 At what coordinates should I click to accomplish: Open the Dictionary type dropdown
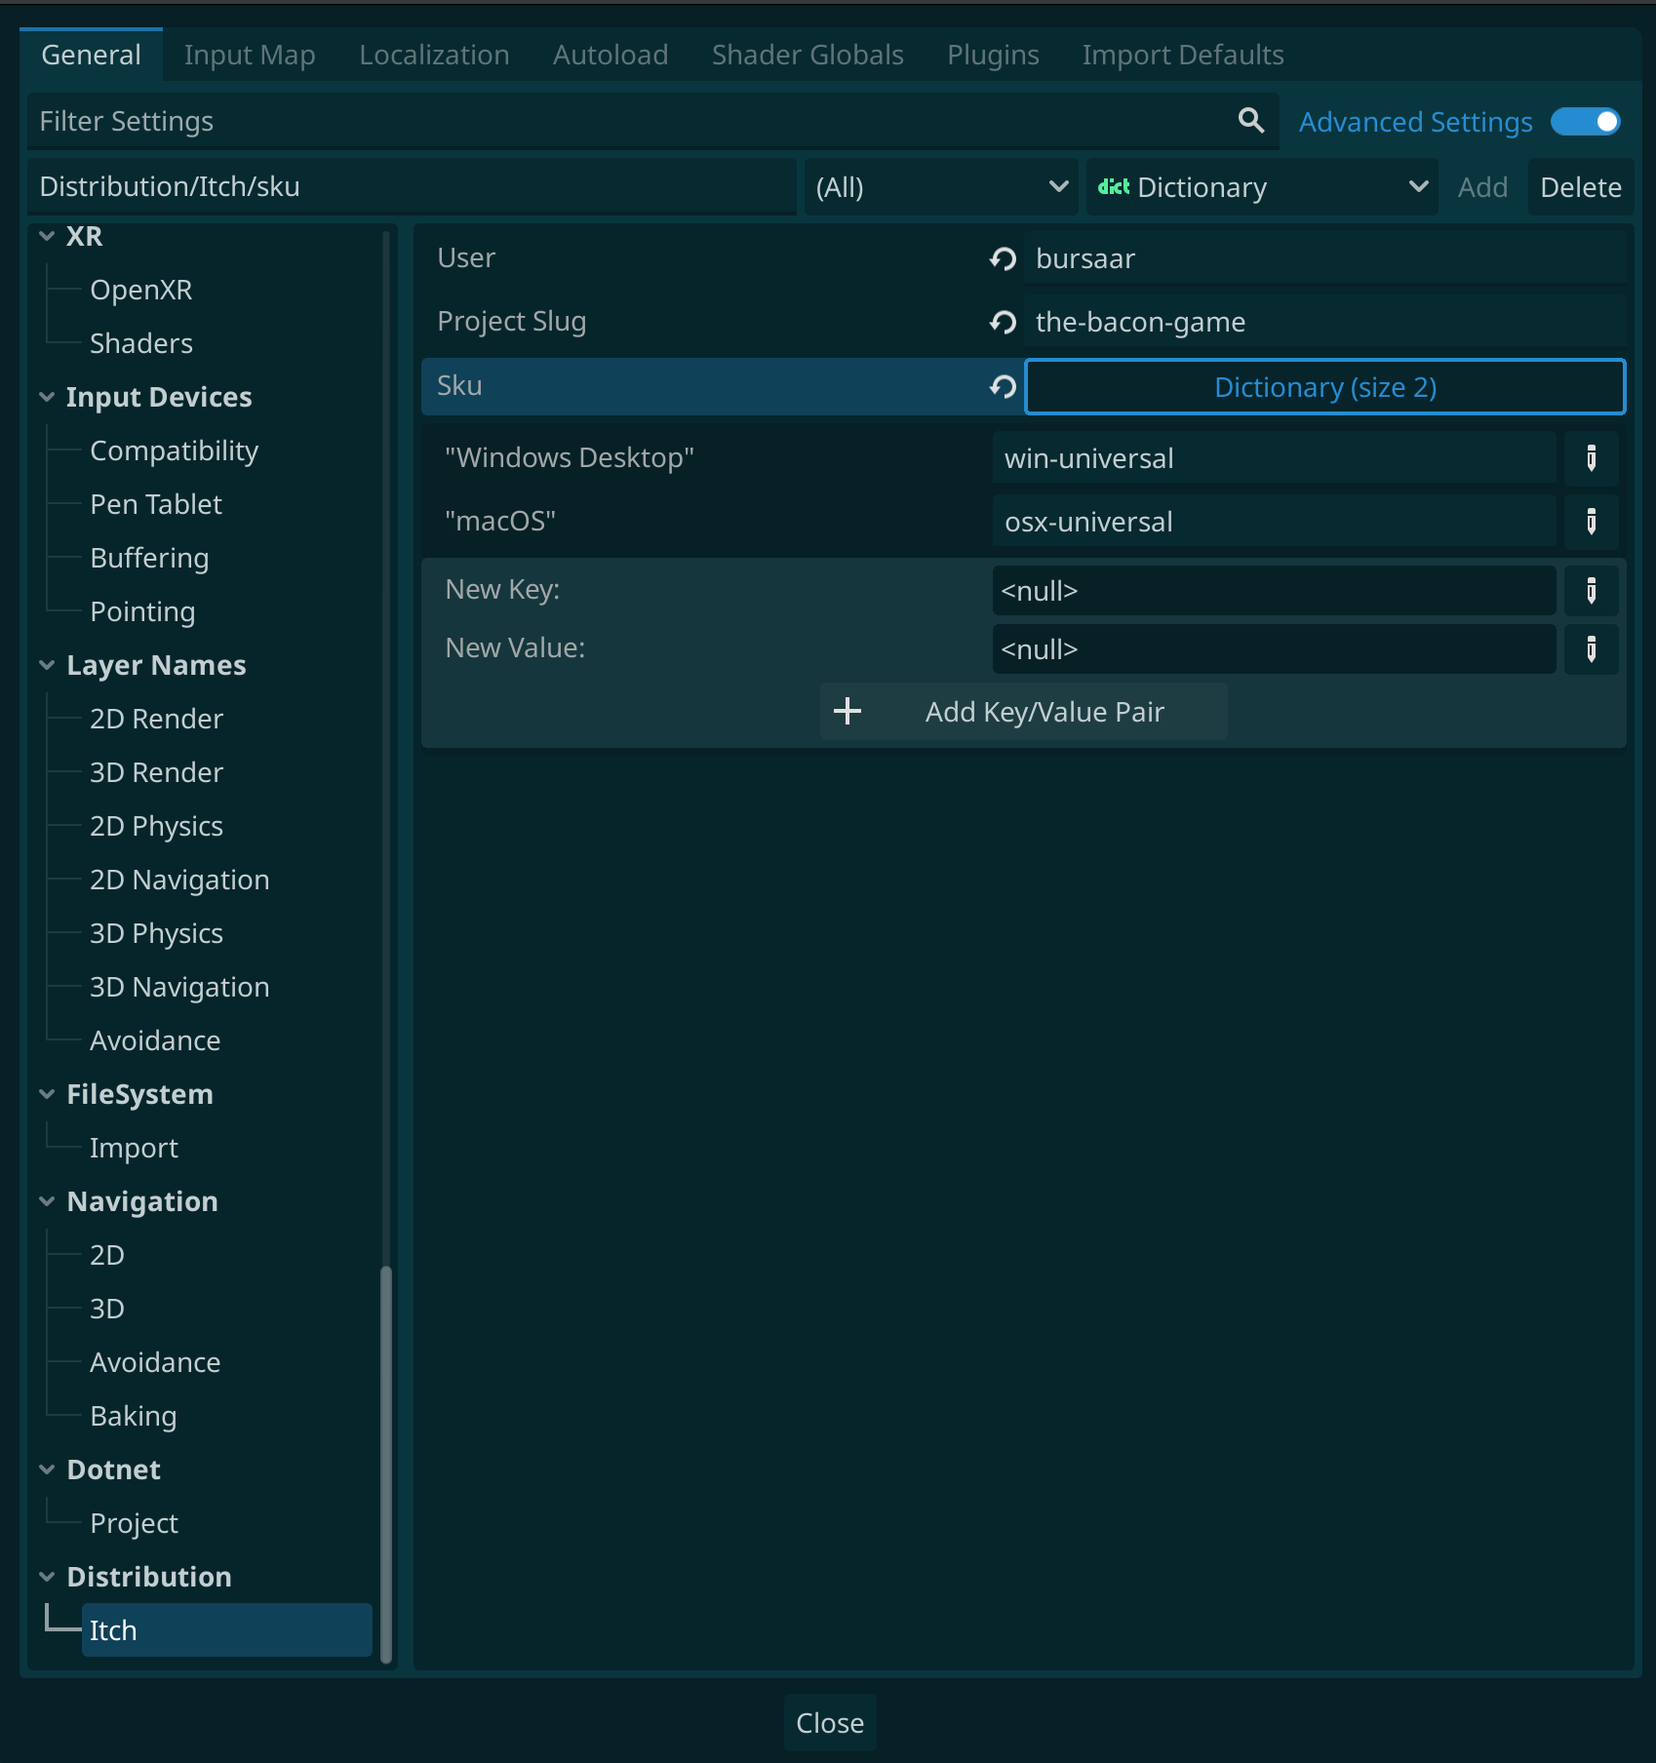click(x=1261, y=187)
